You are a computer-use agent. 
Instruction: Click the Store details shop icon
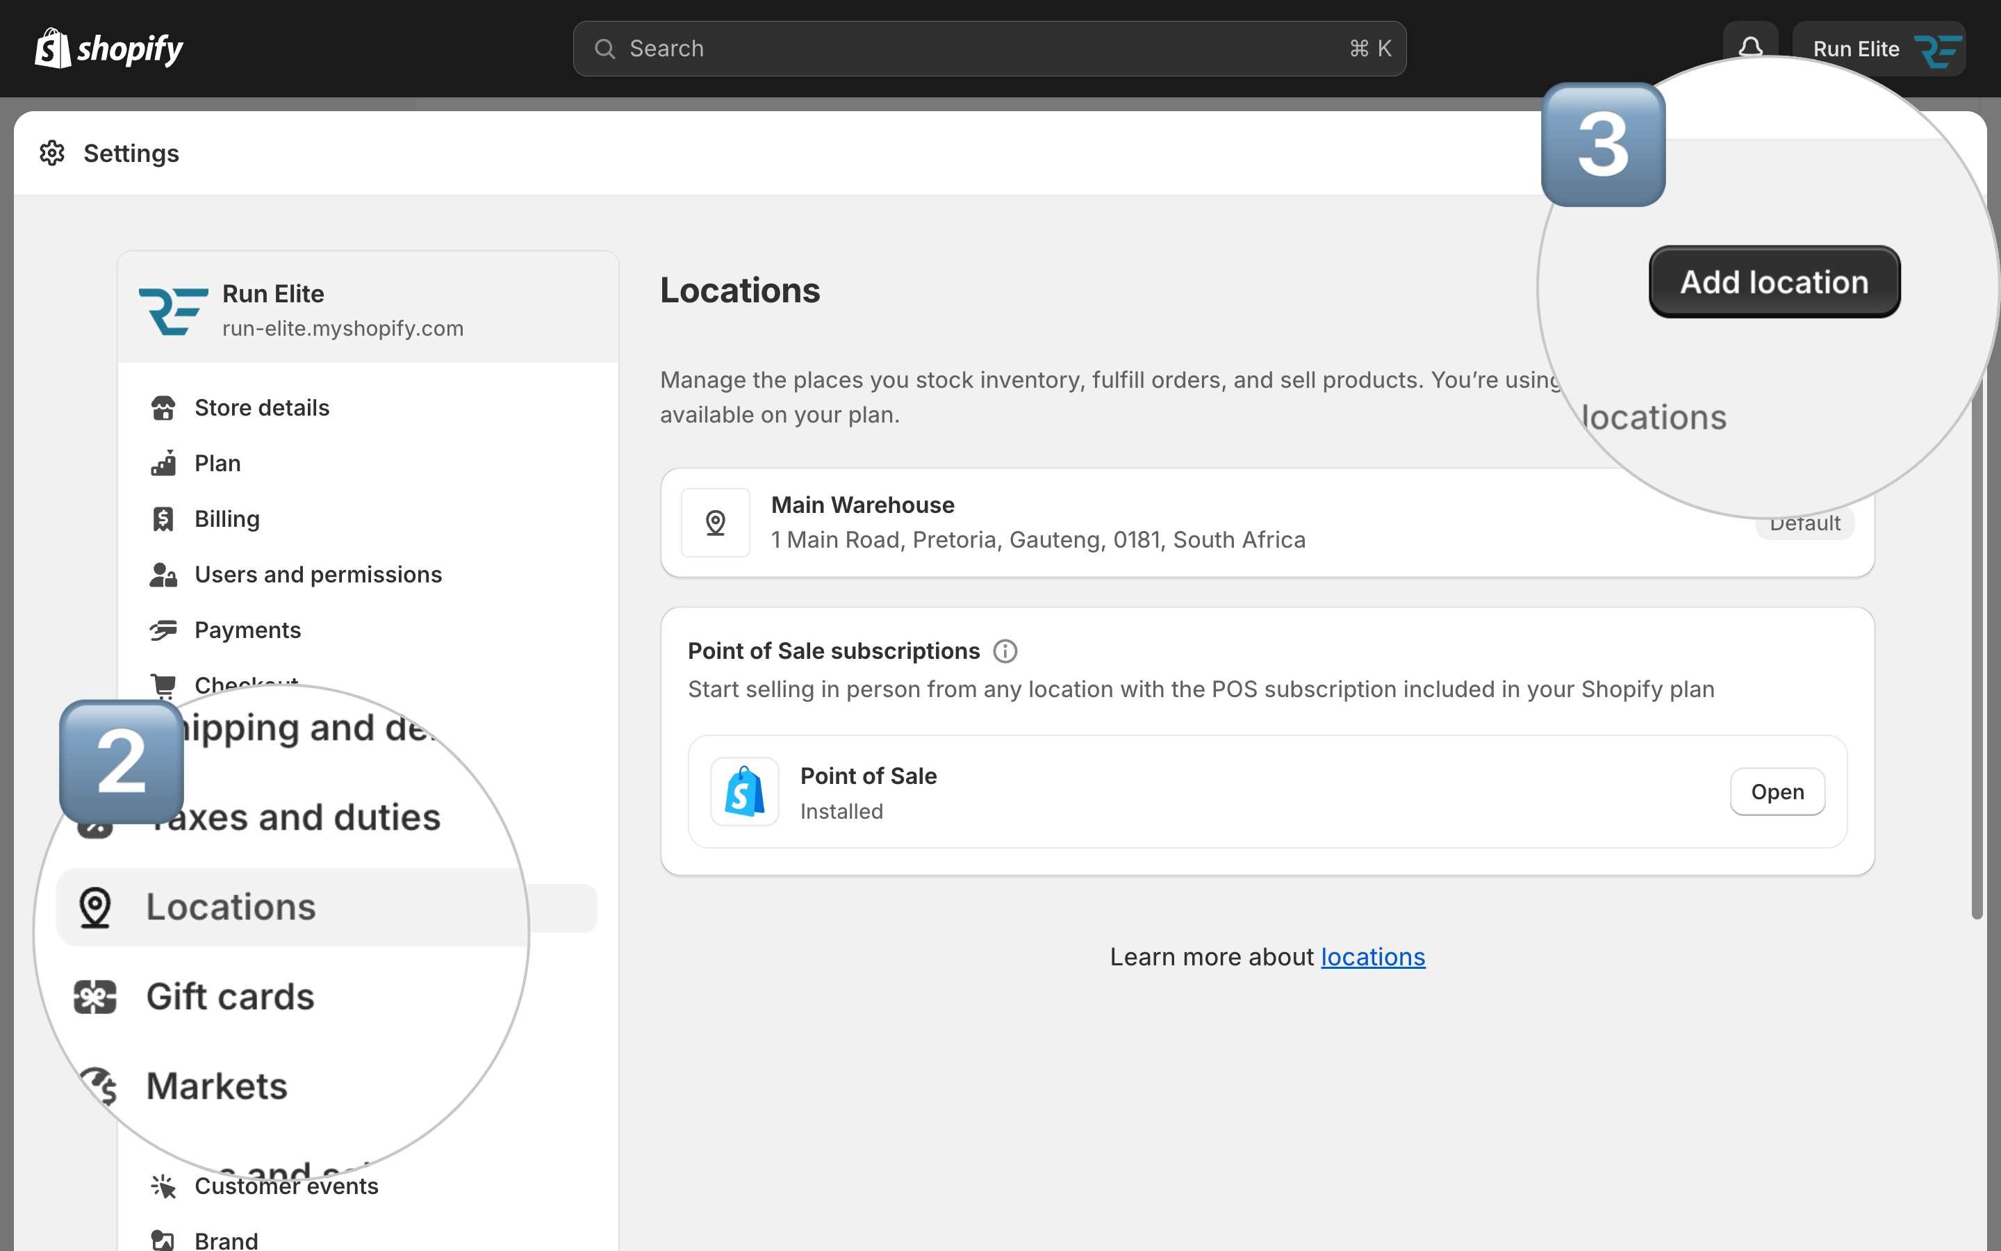tap(163, 408)
